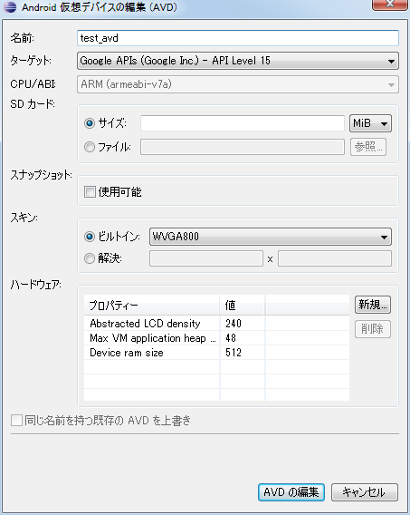Close the AVD edit dialog window
The width and height of the screenshot is (410, 515).
[389, 5]
